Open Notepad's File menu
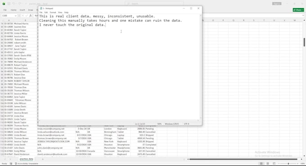 point(41,13)
